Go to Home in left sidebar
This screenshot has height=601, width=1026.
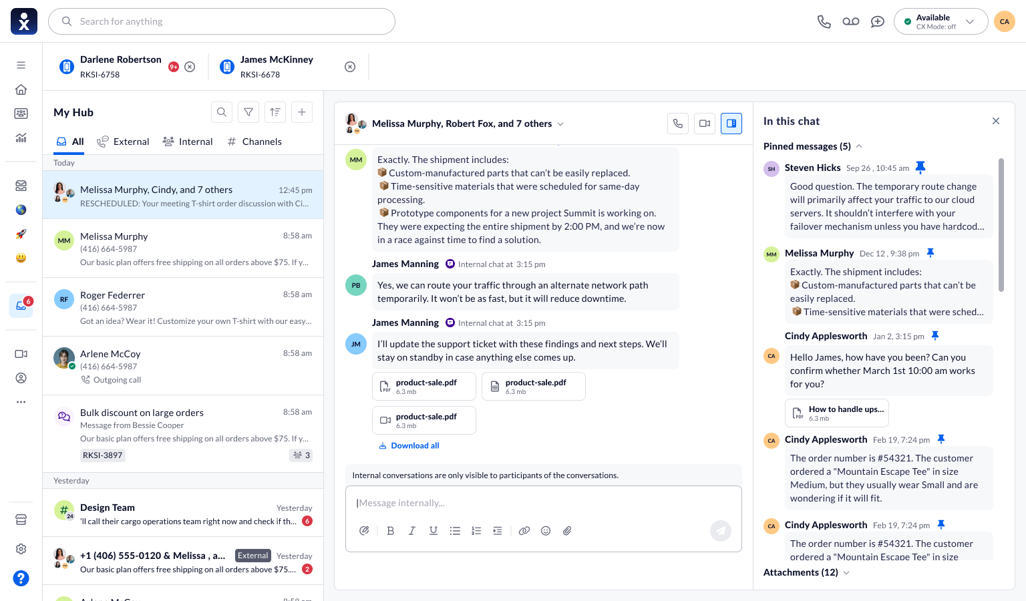tap(21, 89)
